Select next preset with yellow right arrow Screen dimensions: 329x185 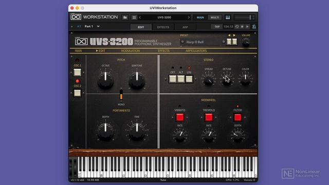coord(234,35)
